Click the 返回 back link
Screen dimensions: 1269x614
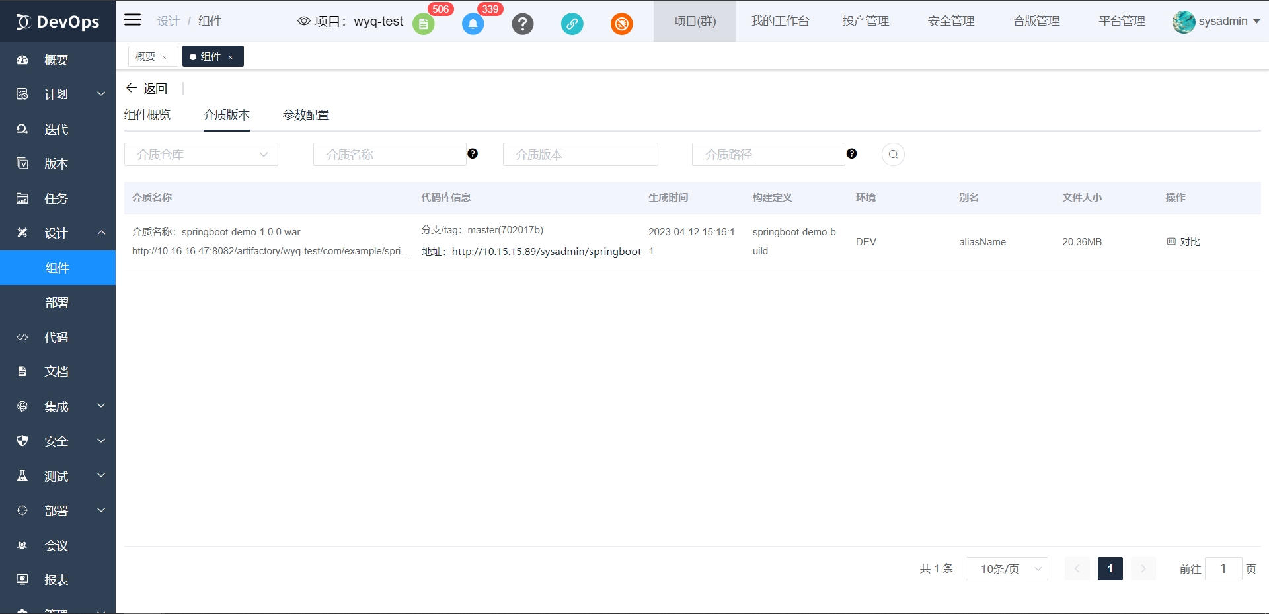(x=147, y=88)
